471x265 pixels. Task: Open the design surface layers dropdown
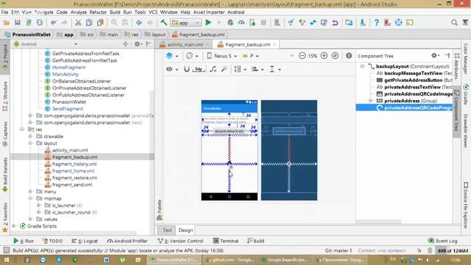pos(172,56)
